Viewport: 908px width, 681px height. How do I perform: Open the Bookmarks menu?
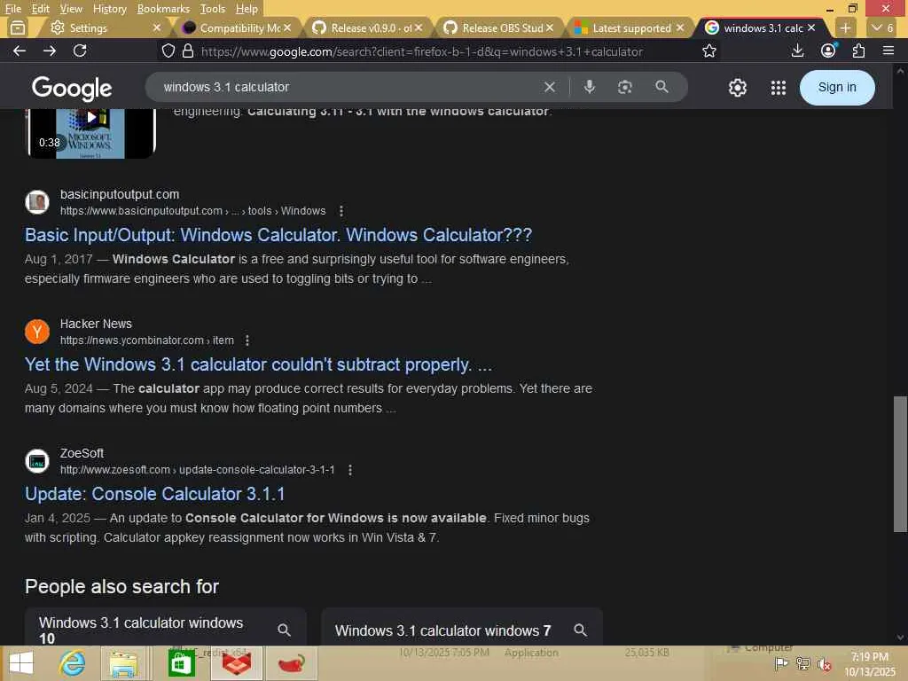coord(163,9)
